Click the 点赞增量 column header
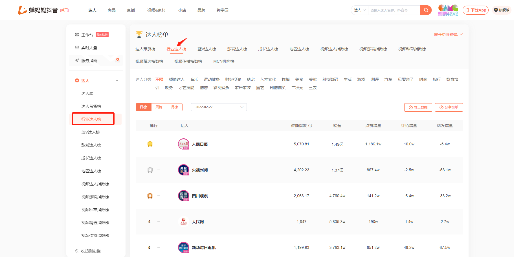514x257 pixels. 373,126
